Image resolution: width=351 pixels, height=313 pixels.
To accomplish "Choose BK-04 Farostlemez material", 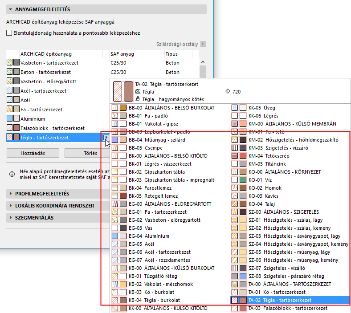I will coord(171,188).
